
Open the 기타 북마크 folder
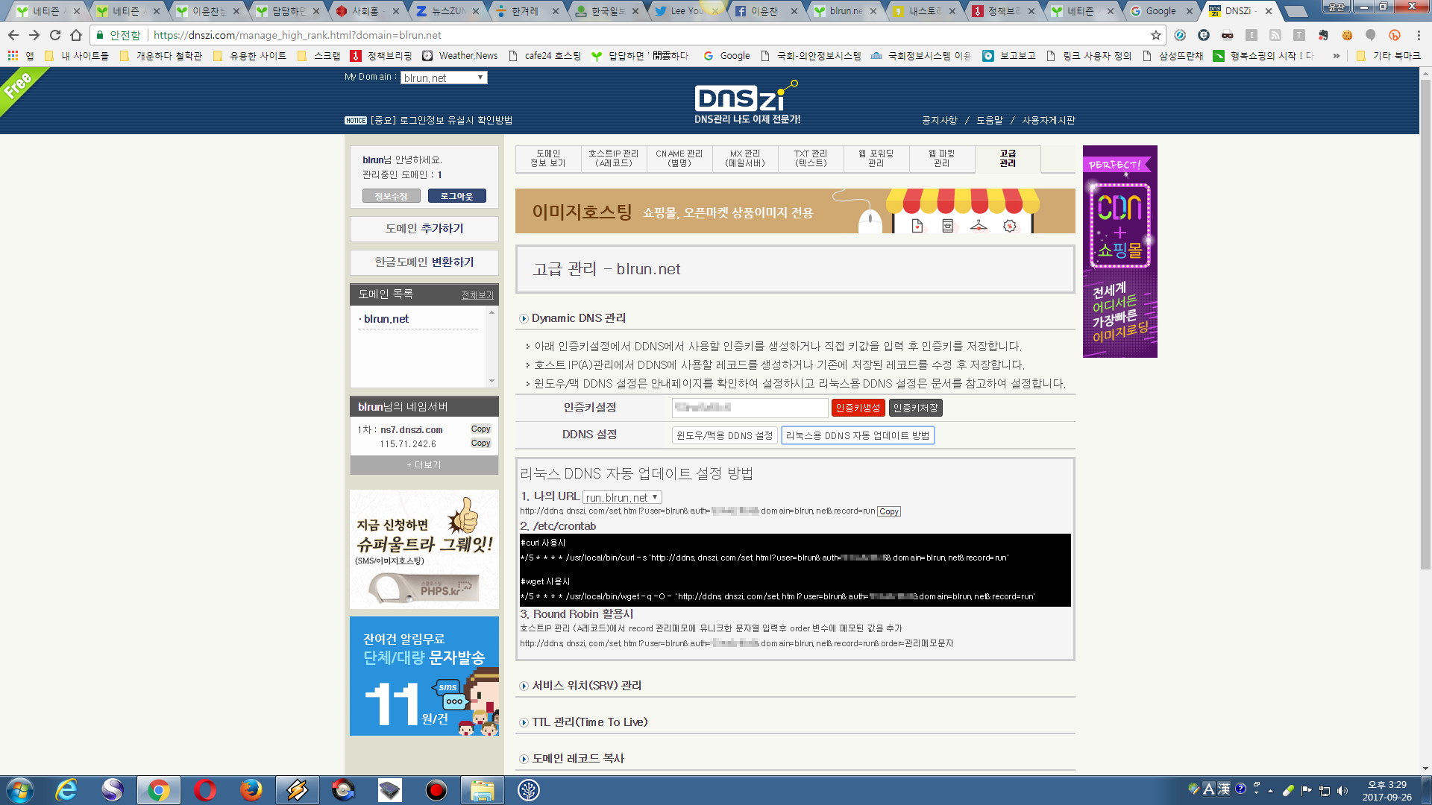tap(1389, 56)
